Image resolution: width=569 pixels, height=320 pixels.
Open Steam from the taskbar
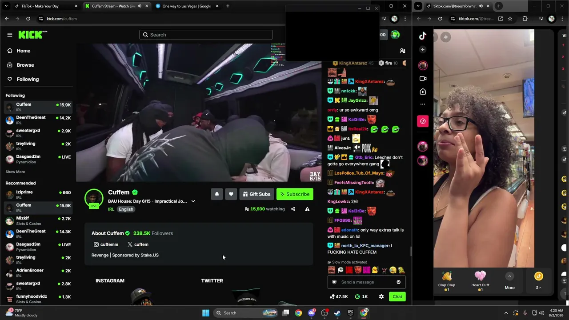click(337, 313)
